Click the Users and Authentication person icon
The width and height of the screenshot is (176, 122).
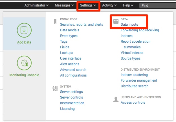tap(116, 99)
